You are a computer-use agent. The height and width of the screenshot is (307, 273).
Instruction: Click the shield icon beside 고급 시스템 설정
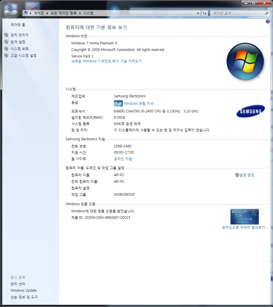pyautogui.click(x=6, y=55)
